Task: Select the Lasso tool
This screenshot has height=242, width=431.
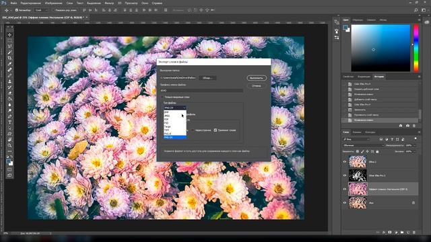Action: [x=9, y=46]
